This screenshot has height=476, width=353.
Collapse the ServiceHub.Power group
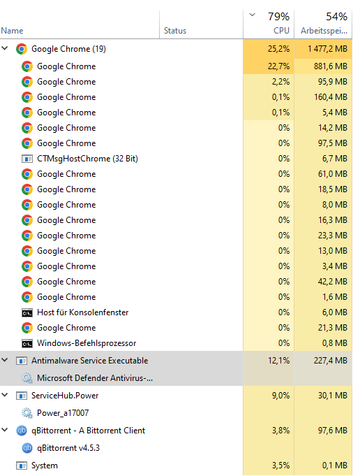(5, 395)
